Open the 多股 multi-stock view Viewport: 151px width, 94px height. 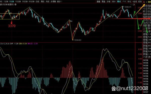(108, 2)
